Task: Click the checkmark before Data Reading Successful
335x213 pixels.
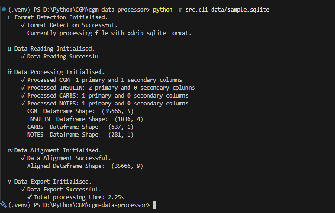Action: [23, 57]
